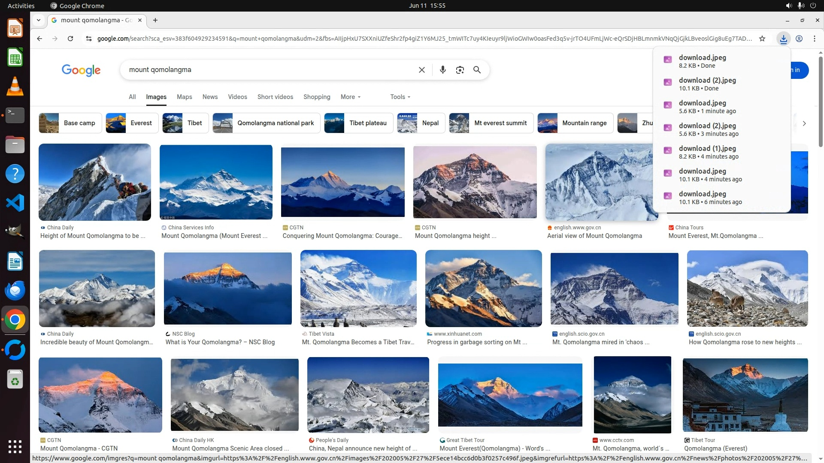824x463 pixels.
Task: Open Chrome three-dot menu
Action: tap(815, 39)
